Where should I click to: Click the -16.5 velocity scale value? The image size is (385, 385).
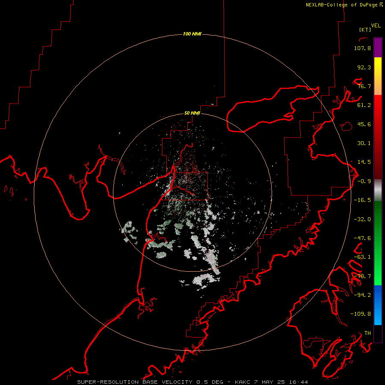click(x=362, y=200)
